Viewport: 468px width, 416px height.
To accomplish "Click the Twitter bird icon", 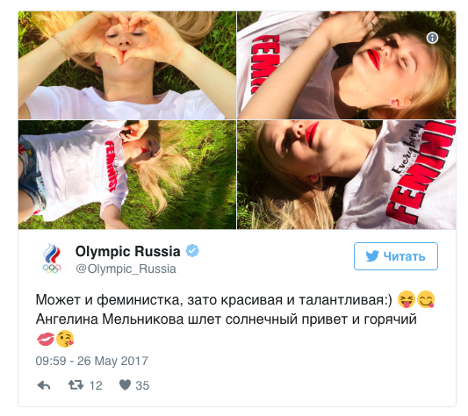I will (x=372, y=256).
